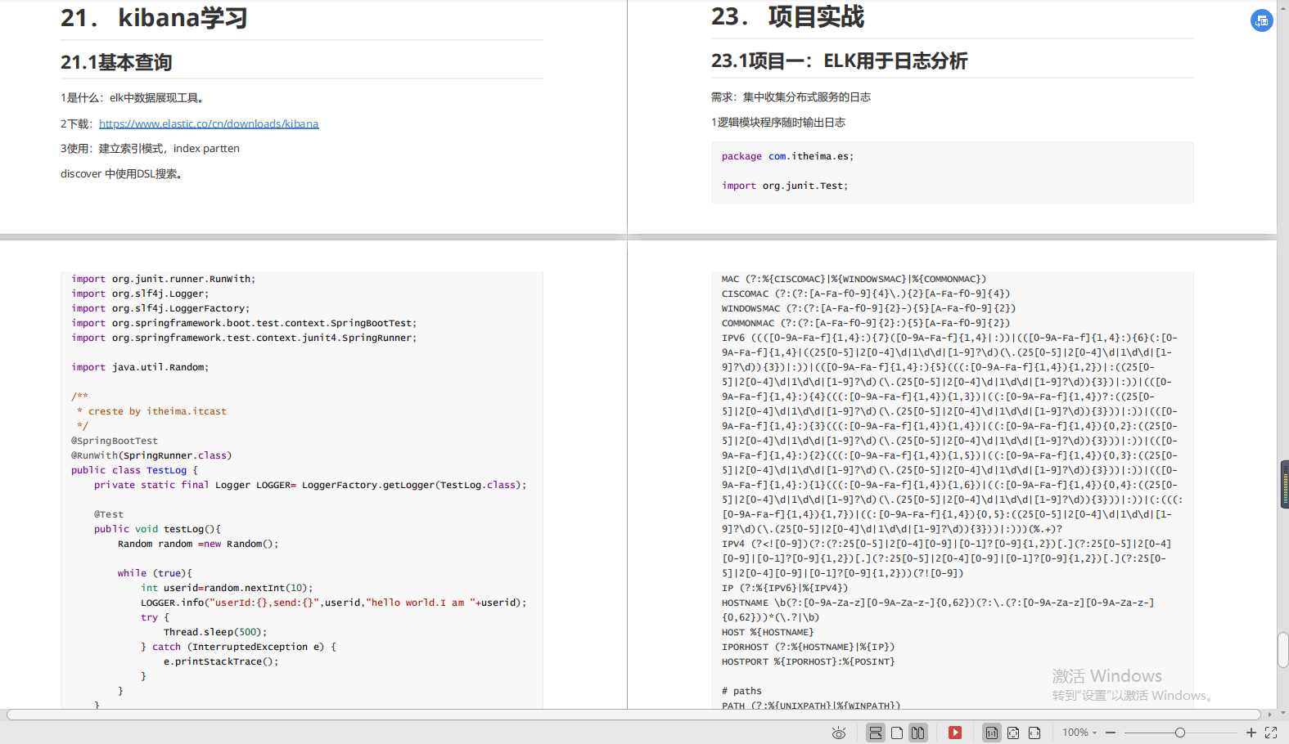Click 'CISCOMAC' pattern definition line
Image resolution: width=1289 pixels, height=744 pixels.
(866, 294)
